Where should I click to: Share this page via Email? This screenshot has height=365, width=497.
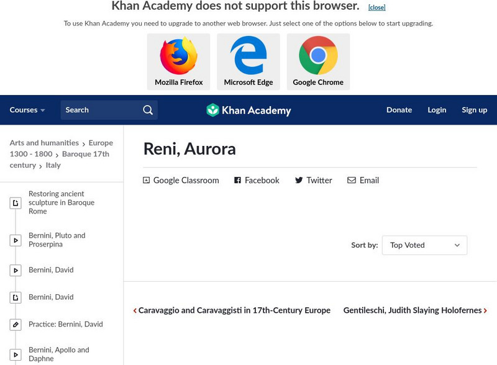(x=363, y=181)
